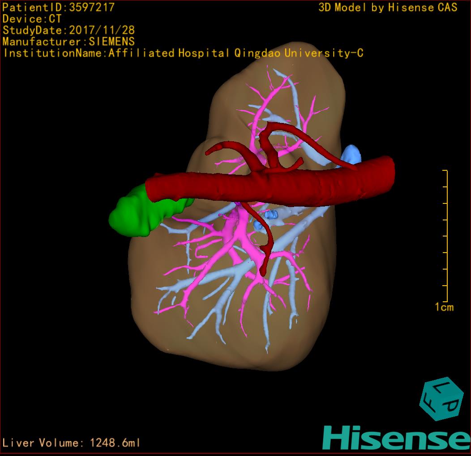Click the Manufacturer:SIEMENS label
The width and height of the screenshot is (471, 456).
pos(69,42)
